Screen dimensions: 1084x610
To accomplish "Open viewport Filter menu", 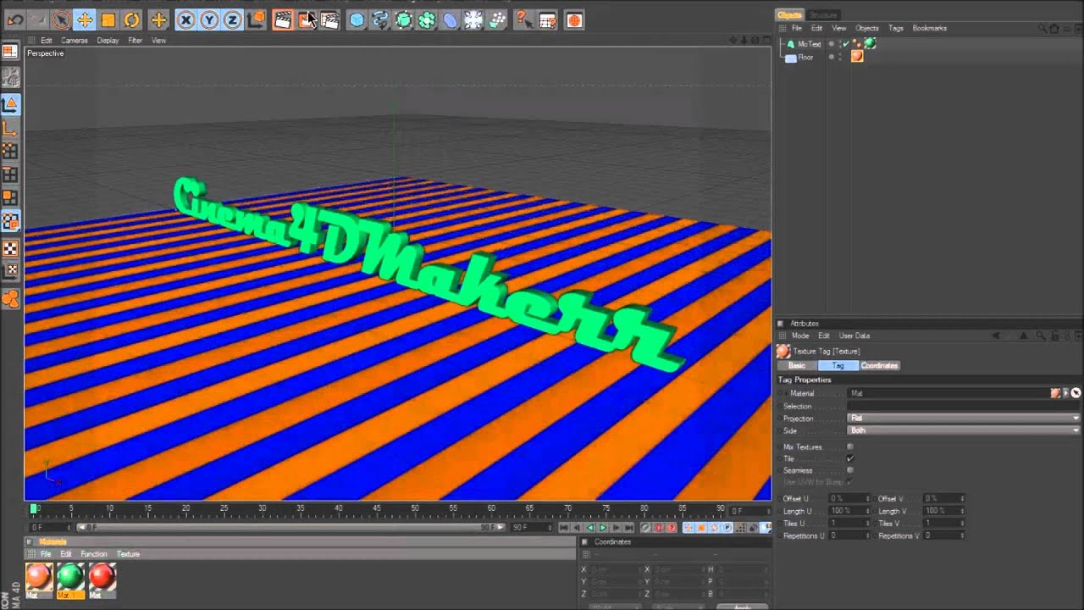I will tap(135, 41).
